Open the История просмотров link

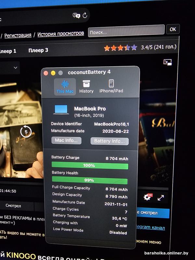tap(61, 34)
